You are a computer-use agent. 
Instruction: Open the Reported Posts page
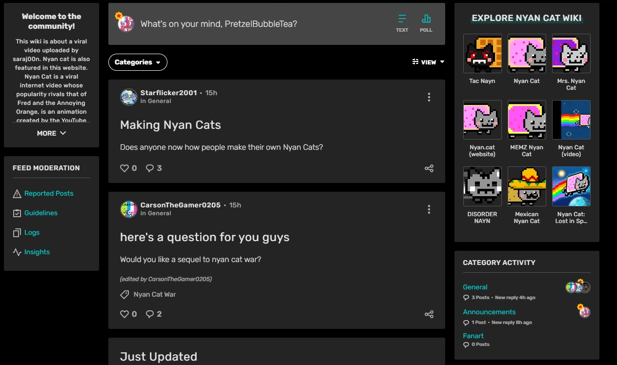(x=49, y=193)
